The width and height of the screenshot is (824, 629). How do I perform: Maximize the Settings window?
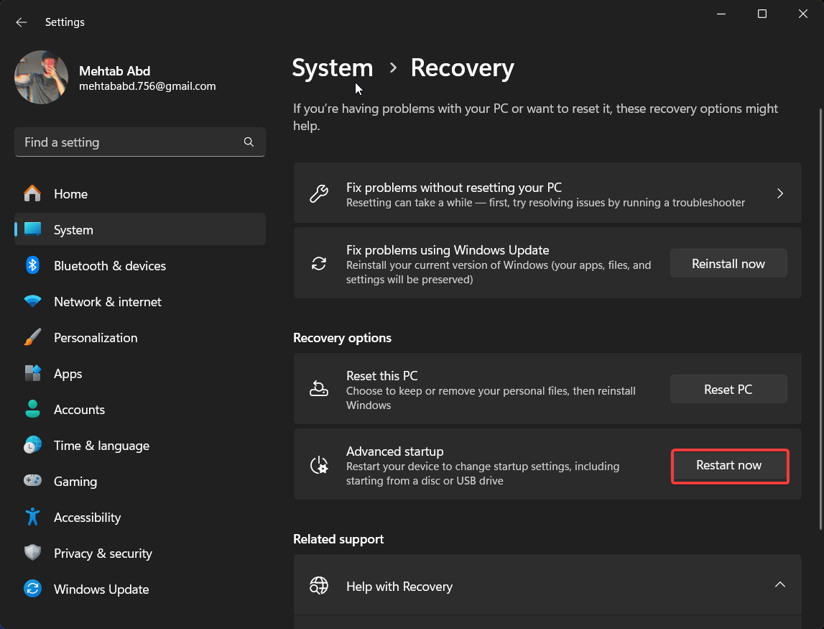point(762,14)
